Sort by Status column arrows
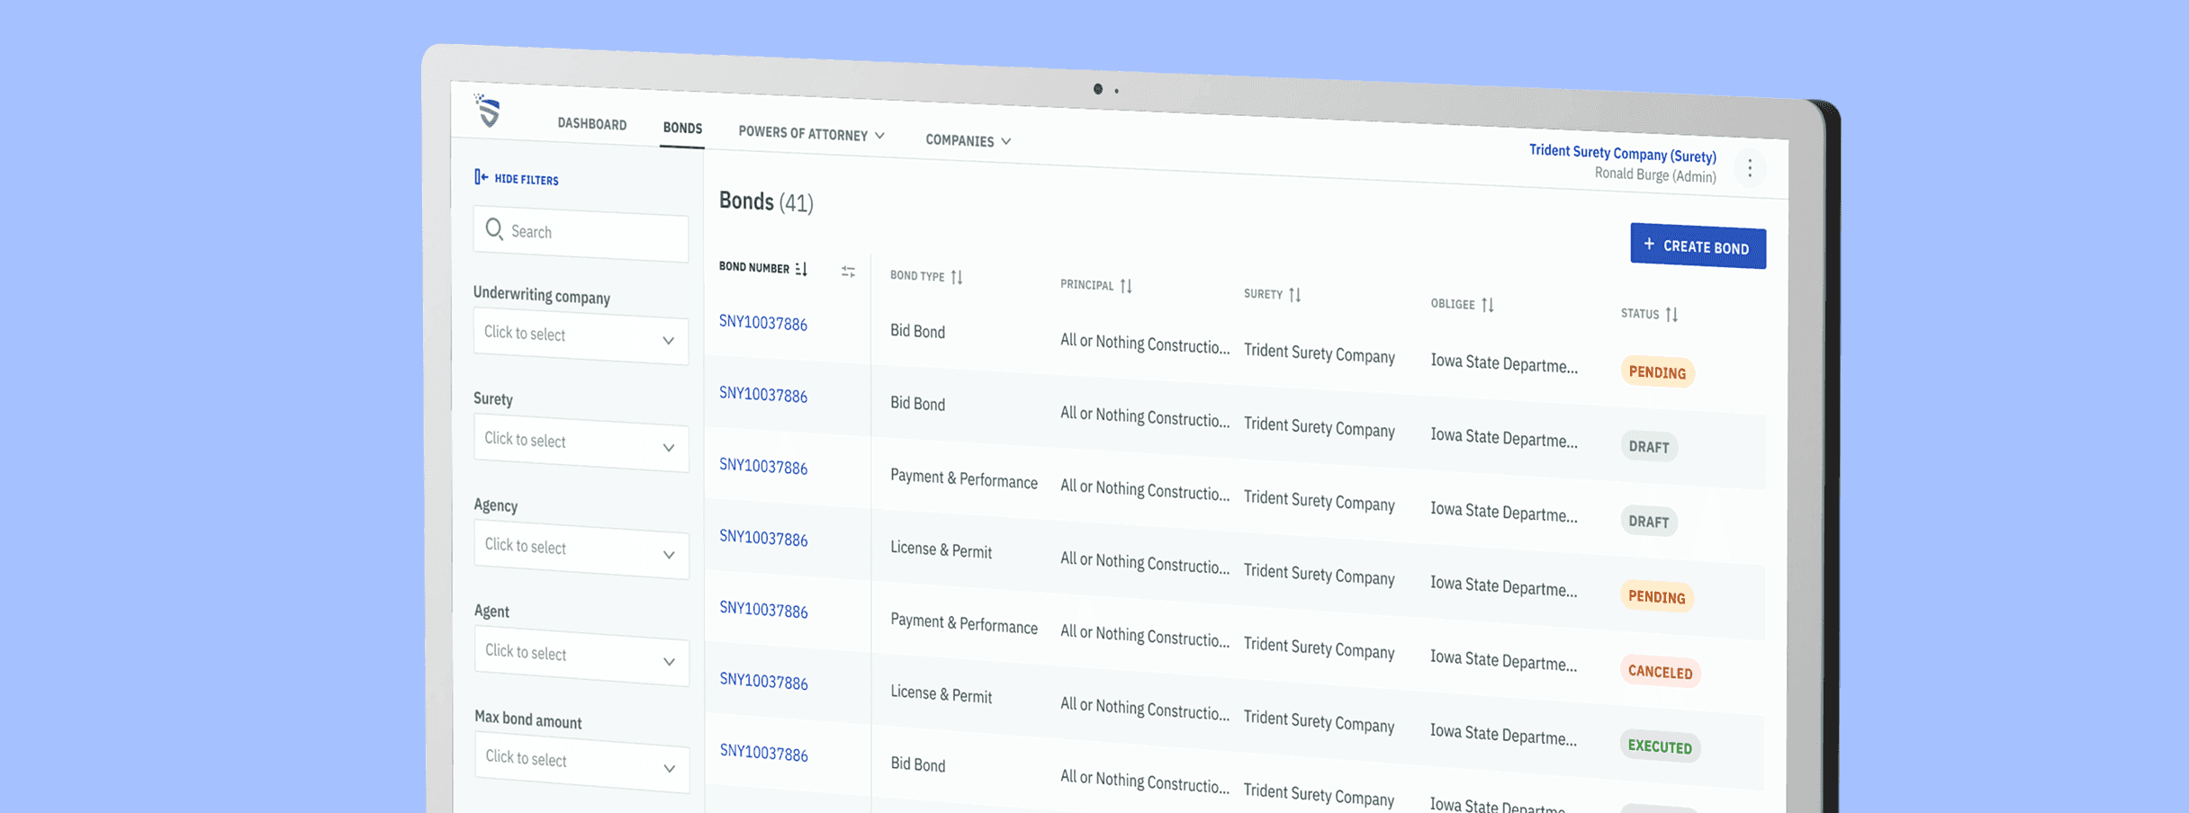 tap(1671, 315)
